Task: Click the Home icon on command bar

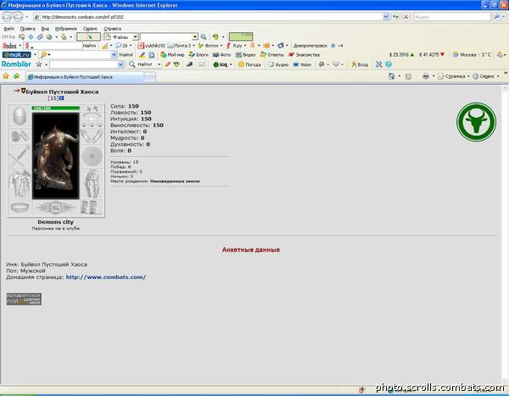Action: (x=391, y=76)
